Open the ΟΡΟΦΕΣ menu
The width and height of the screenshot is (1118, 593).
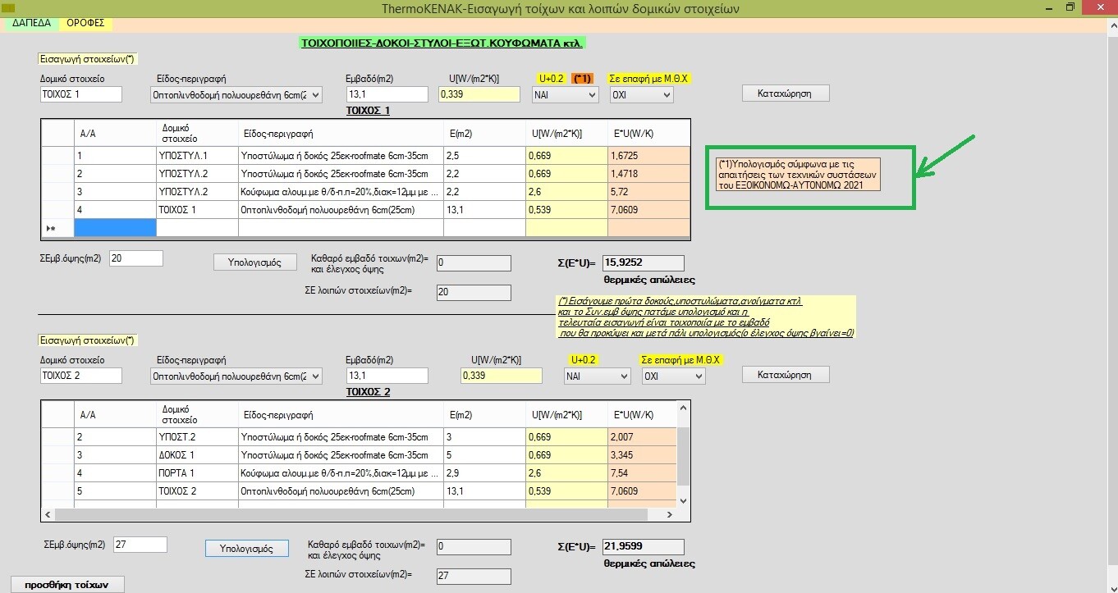[x=85, y=23]
